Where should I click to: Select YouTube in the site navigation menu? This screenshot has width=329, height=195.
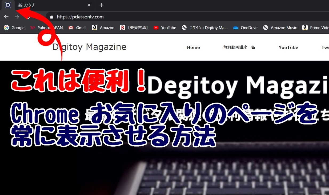click(288, 47)
